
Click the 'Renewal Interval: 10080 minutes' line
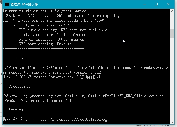point(52,39)
